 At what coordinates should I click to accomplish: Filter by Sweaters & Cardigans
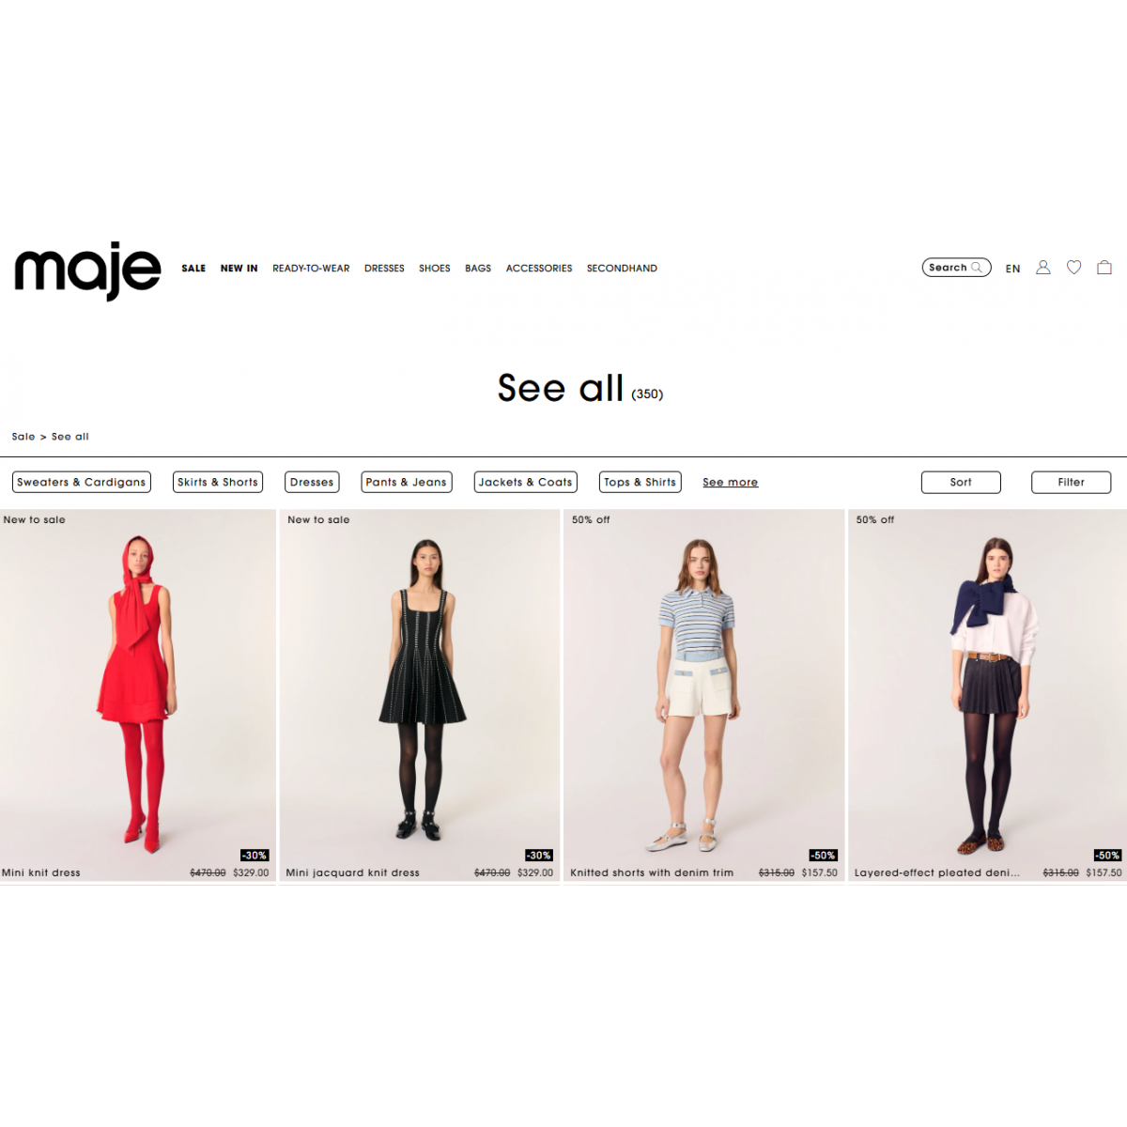82,482
